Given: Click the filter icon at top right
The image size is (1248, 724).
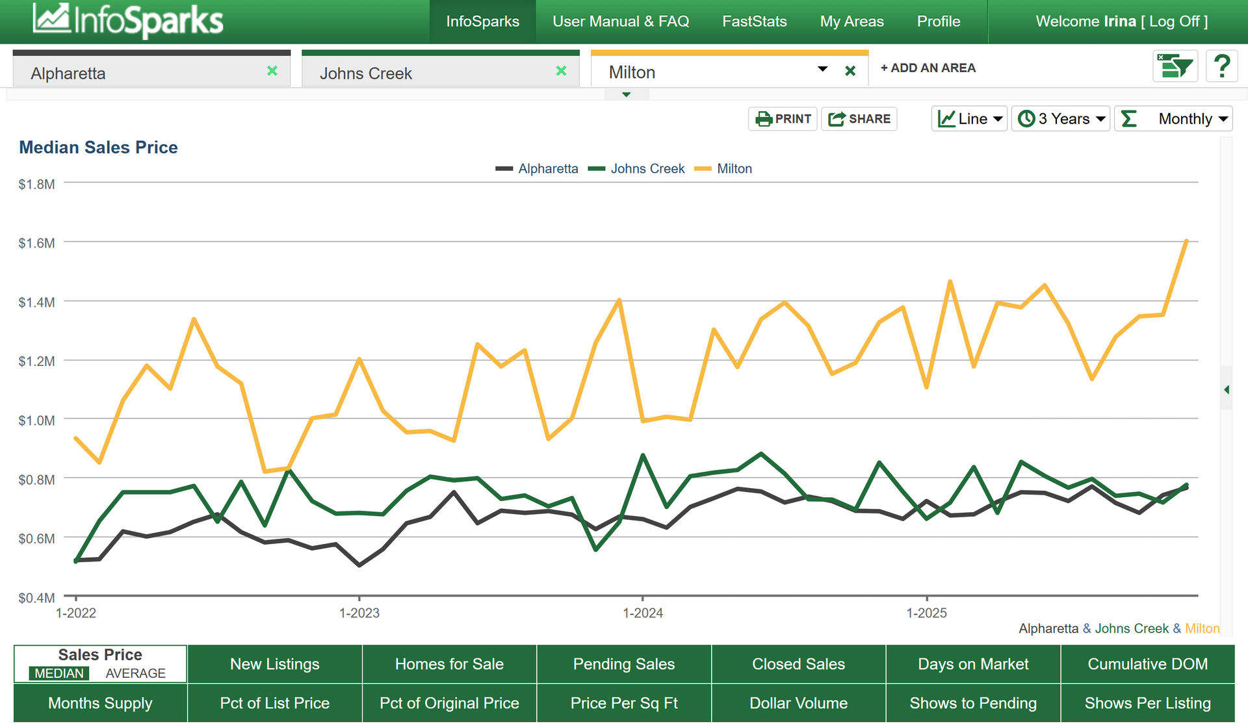Looking at the screenshot, I should click(x=1175, y=66).
